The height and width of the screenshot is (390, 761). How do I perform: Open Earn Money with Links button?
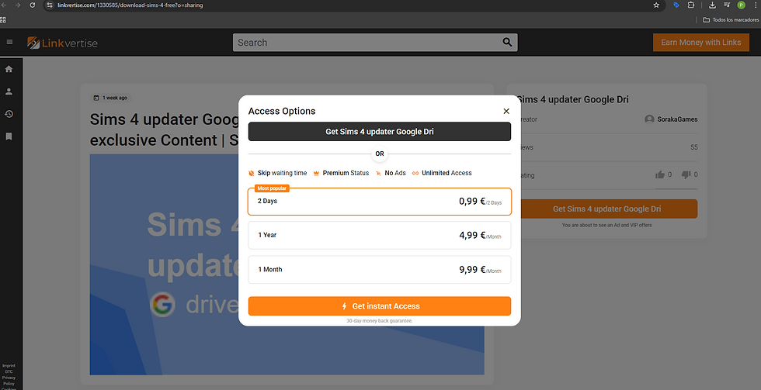[x=700, y=42]
